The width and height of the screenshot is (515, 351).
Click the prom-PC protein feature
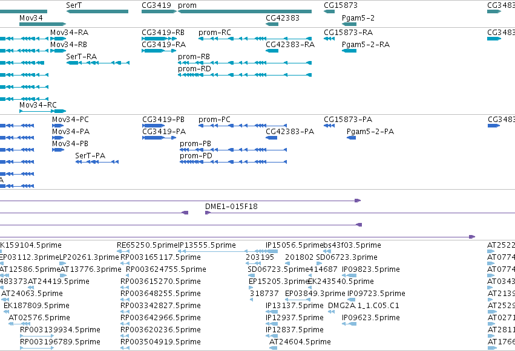click(243, 126)
